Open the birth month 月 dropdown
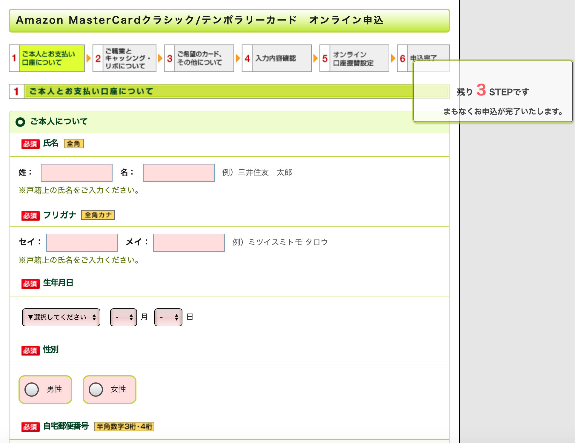This screenshot has width=575, height=443. click(x=124, y=317)
